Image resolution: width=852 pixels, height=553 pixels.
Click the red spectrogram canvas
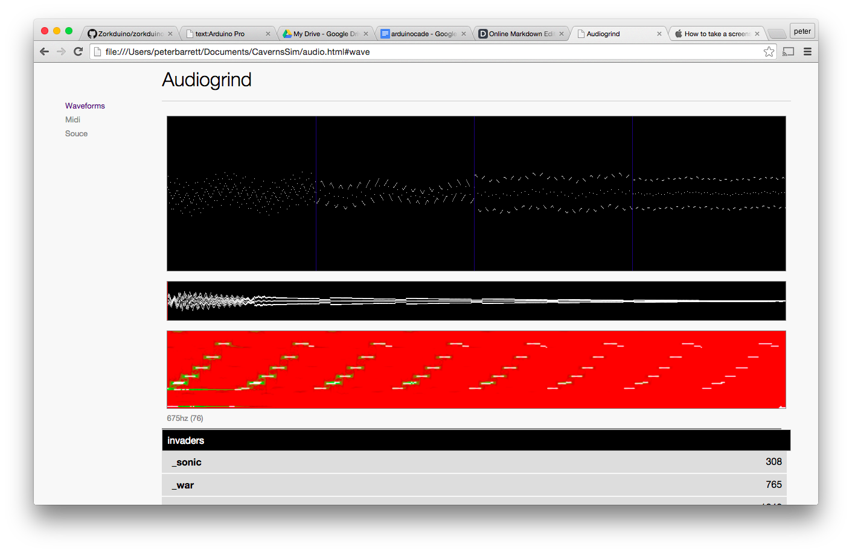tap(476, 370)
